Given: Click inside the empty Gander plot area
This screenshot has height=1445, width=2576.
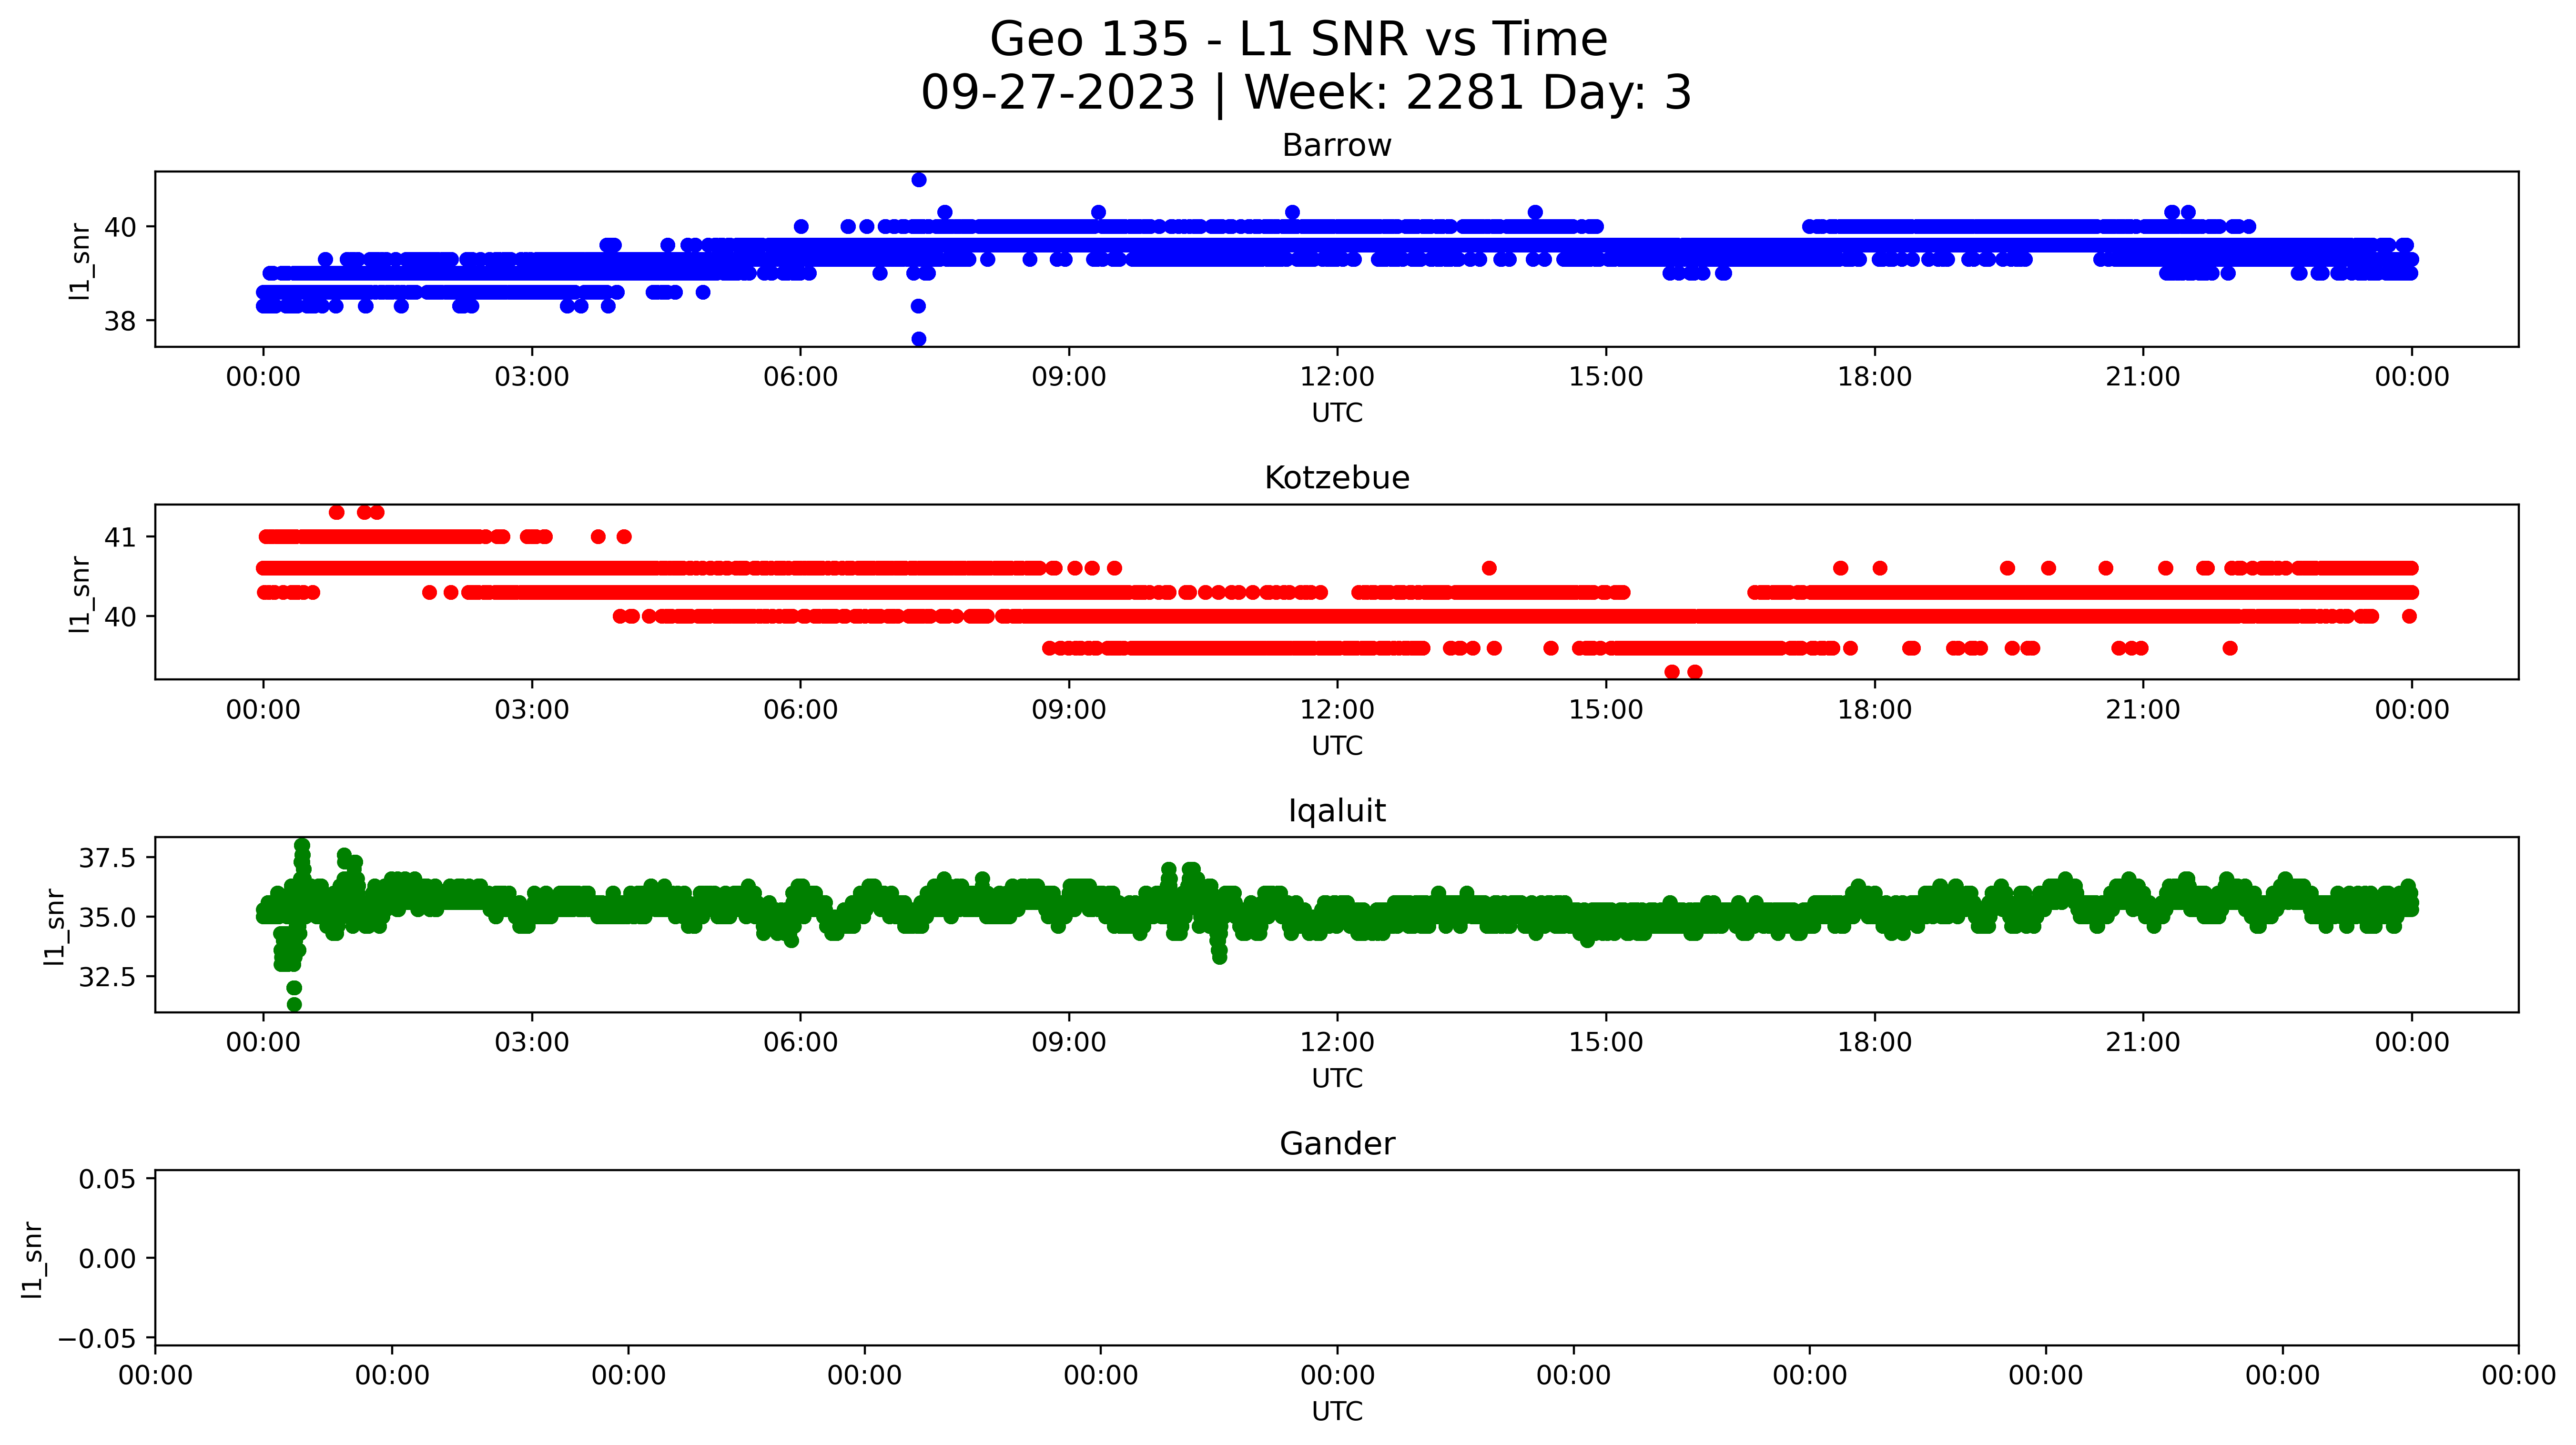Looking at the screenshot, I should tap(1336, 1258).
